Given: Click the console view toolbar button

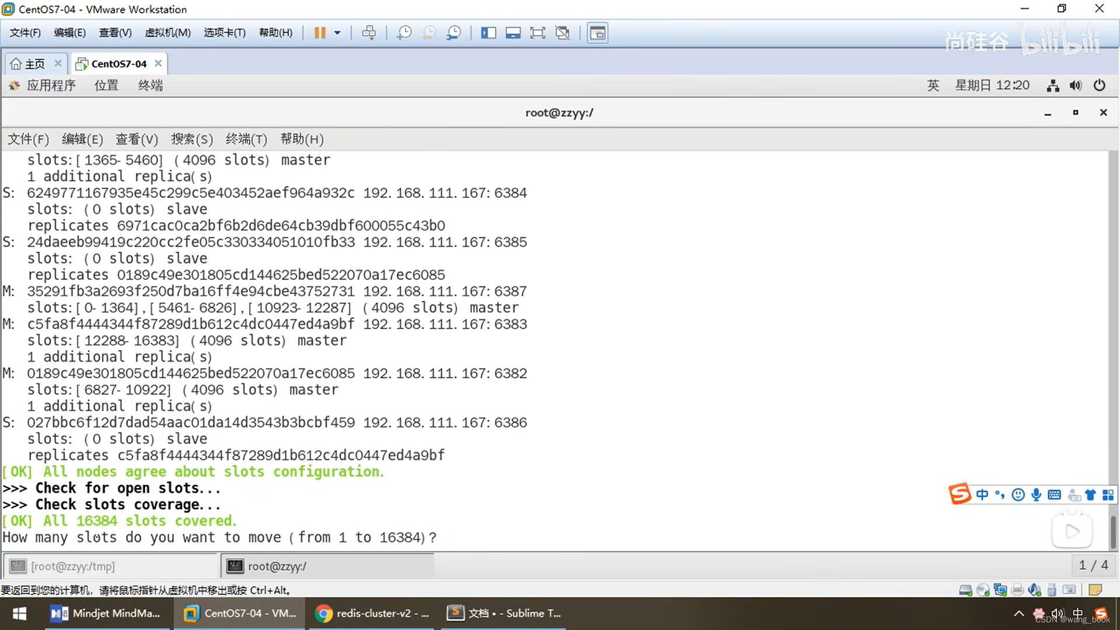Looking at the screenshot, I should pyautogui.click(x=597, y=33).
